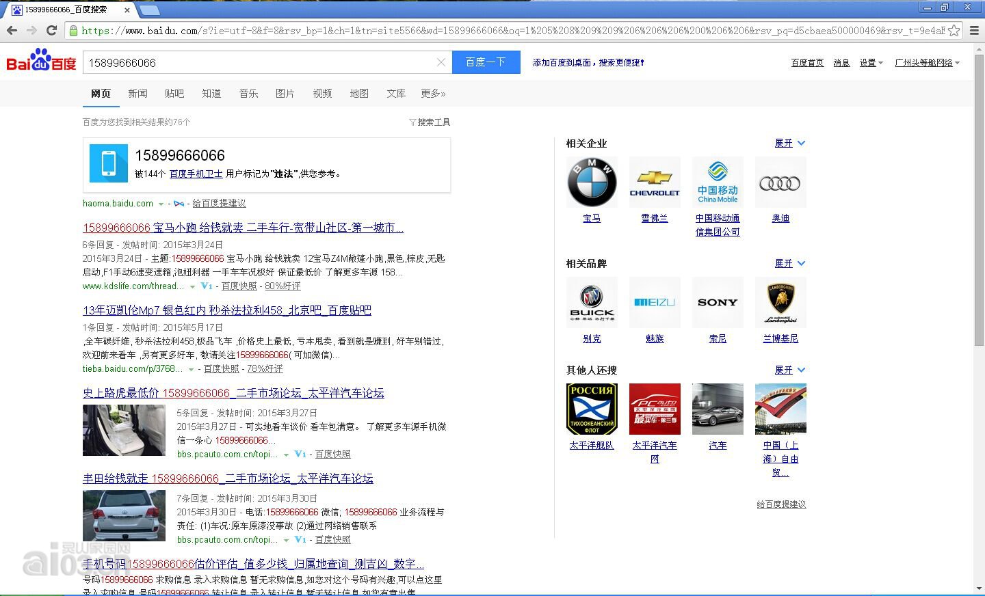The width and height of the screenshot is (985, 596).
Task: Expand the 相关企业 section
Action: click(x=790, y=143)
